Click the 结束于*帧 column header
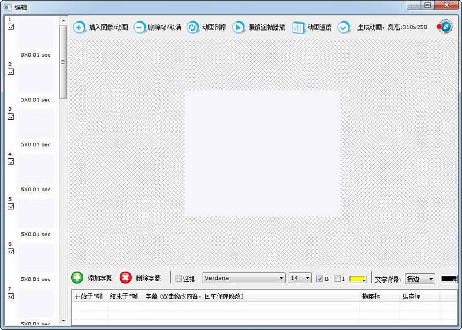Viewport: 462px width, 330px height. pyautogui.click(x=125, y=296)
